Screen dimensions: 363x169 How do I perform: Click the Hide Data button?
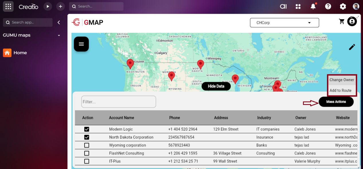(x=216, y=86)
